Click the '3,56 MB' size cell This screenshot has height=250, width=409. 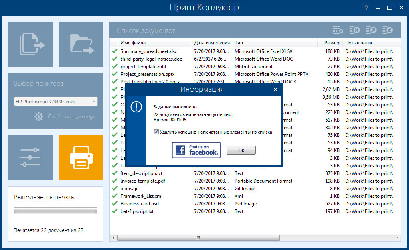(331, 97)
